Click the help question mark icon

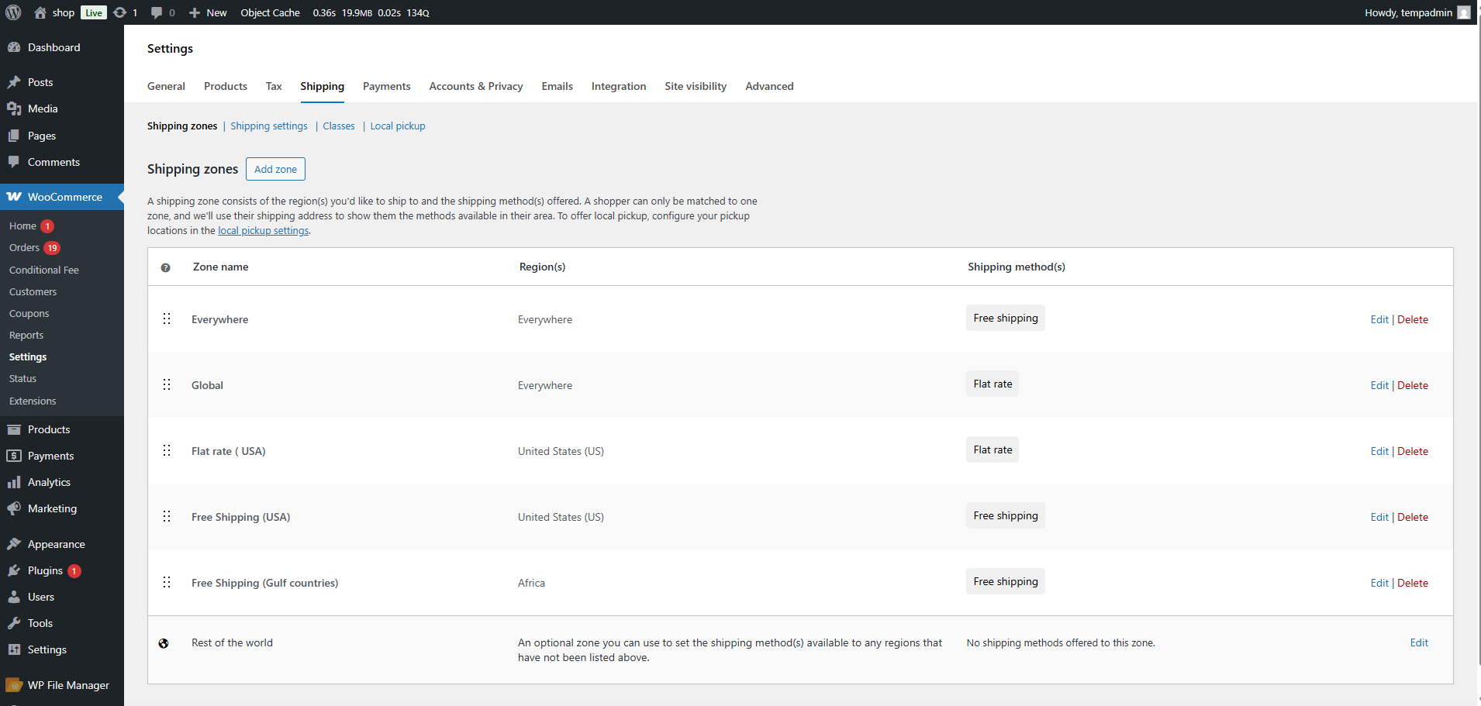point(165,267)
